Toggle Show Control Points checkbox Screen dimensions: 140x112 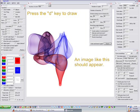(124, 61)
